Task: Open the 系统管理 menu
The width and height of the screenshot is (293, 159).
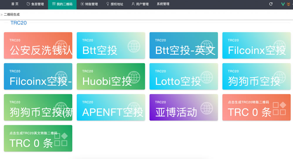Action: tap(163, 4)
